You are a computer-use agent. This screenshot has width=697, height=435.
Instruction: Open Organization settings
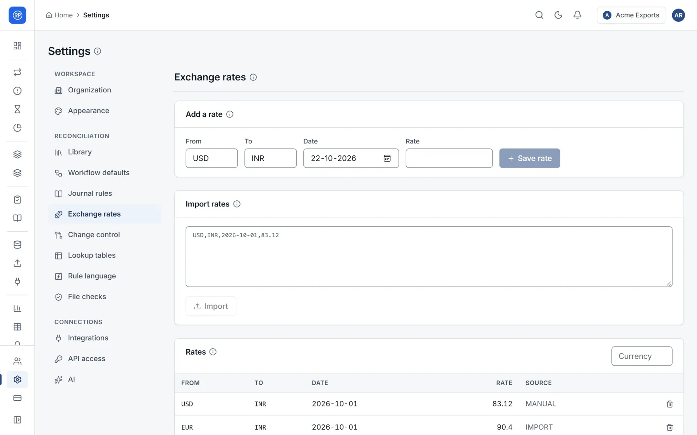pos(105,90)
